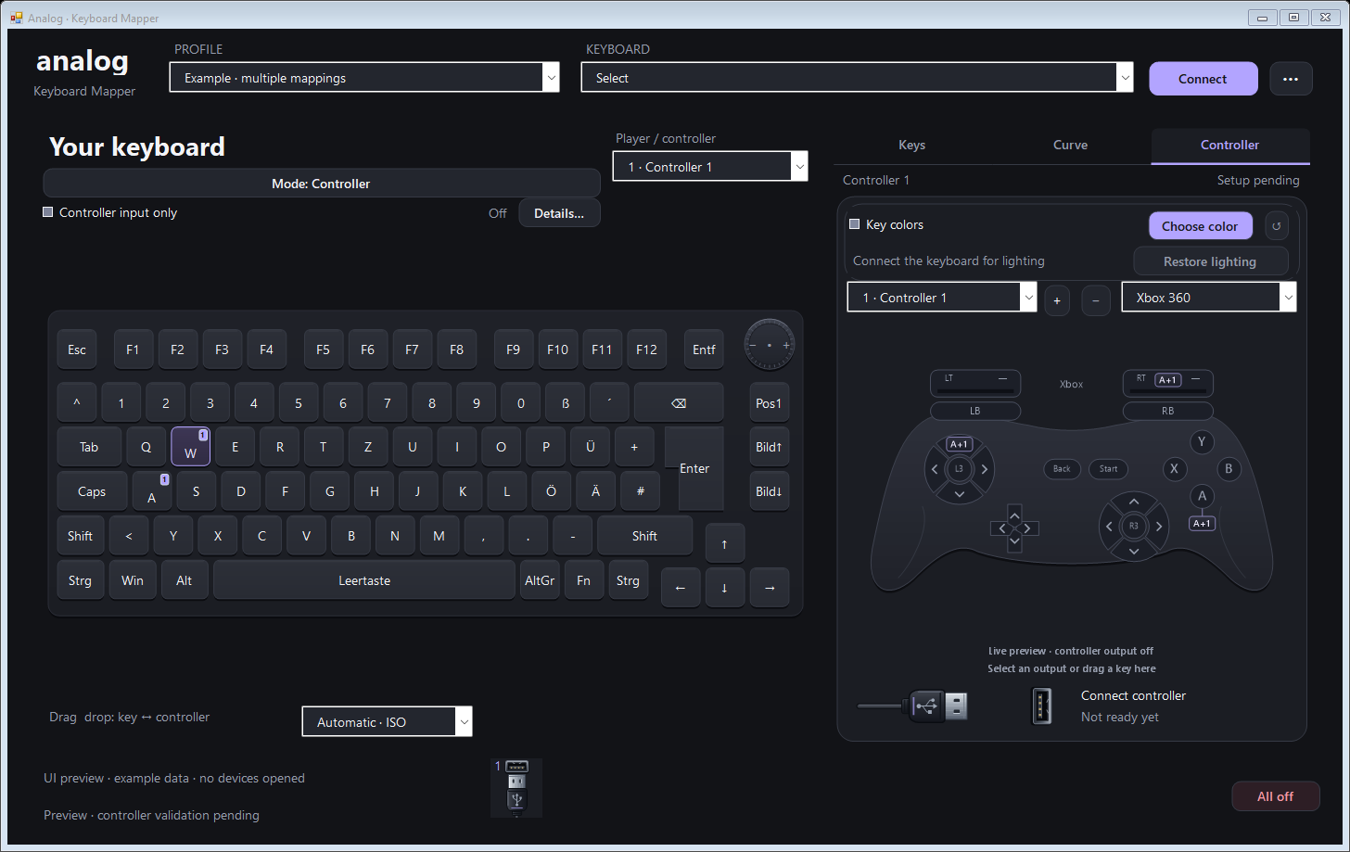The image size is (1350, 852).
Task: Click the USB port icon beside Connect controller
Action: [x=1041, y=706]
